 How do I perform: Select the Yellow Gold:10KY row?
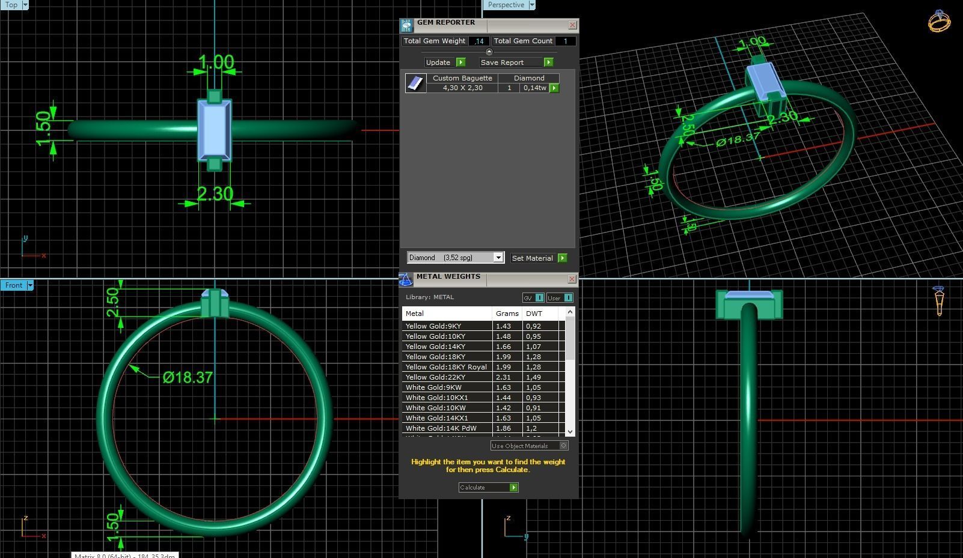(484, 336)
